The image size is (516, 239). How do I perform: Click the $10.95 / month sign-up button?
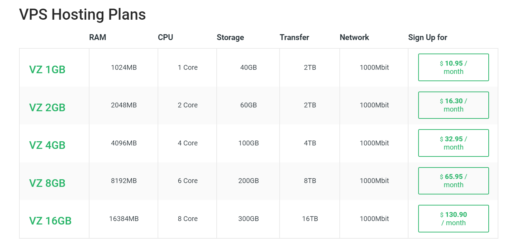pyautogui.click(x=453, y=67)
